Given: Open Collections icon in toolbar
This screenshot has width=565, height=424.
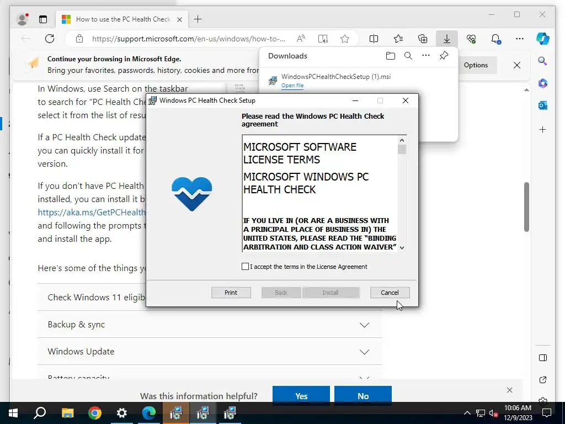Looking at the screenshot, I should pyautogui.click(x=423, y=39).
